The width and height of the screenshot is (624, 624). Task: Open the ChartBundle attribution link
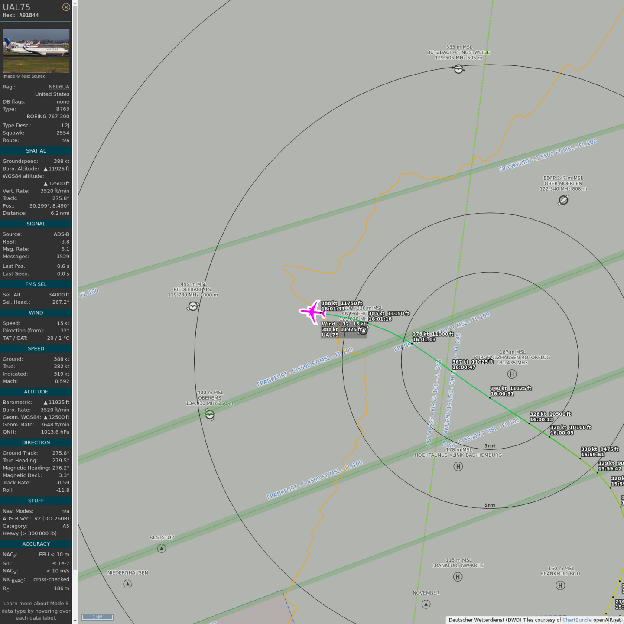[x=577, y=620]
